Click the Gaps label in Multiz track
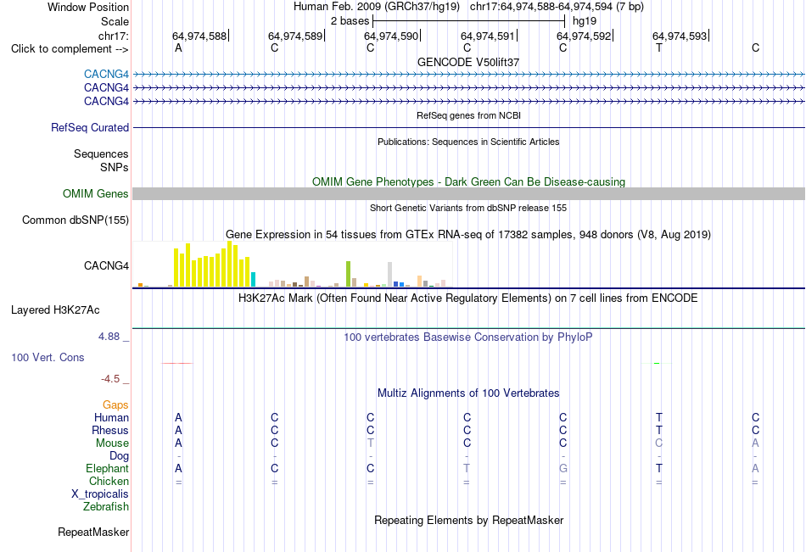 point(115,405)
